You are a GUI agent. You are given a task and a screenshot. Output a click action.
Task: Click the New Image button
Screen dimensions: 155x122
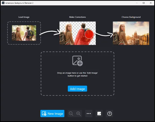[52, 113]
